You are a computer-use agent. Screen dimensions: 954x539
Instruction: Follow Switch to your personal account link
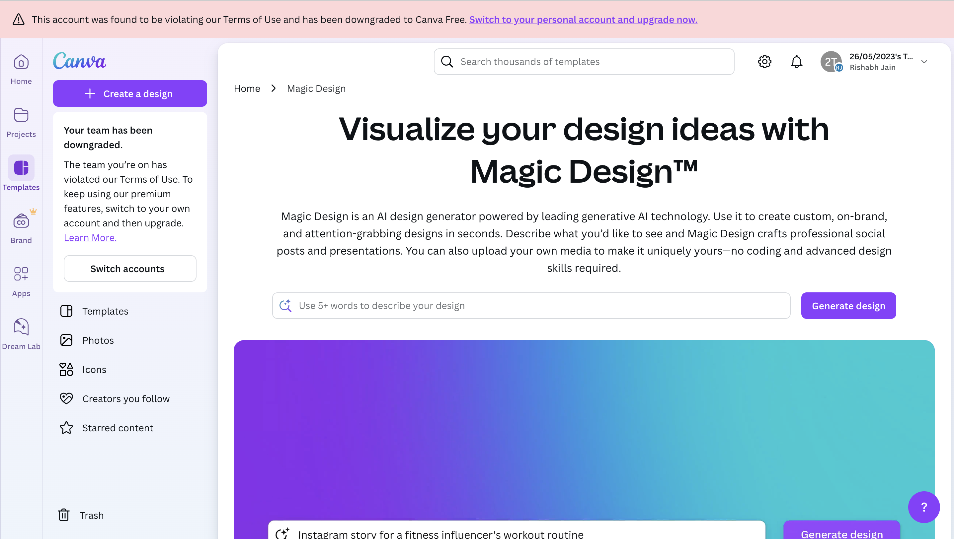tap(583, 19)
